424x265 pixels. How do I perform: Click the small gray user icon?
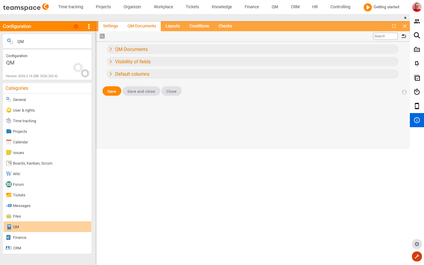tap(404, 92)
